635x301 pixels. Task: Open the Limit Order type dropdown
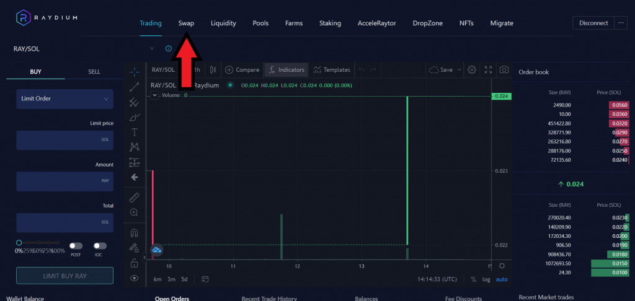[65, 98]
